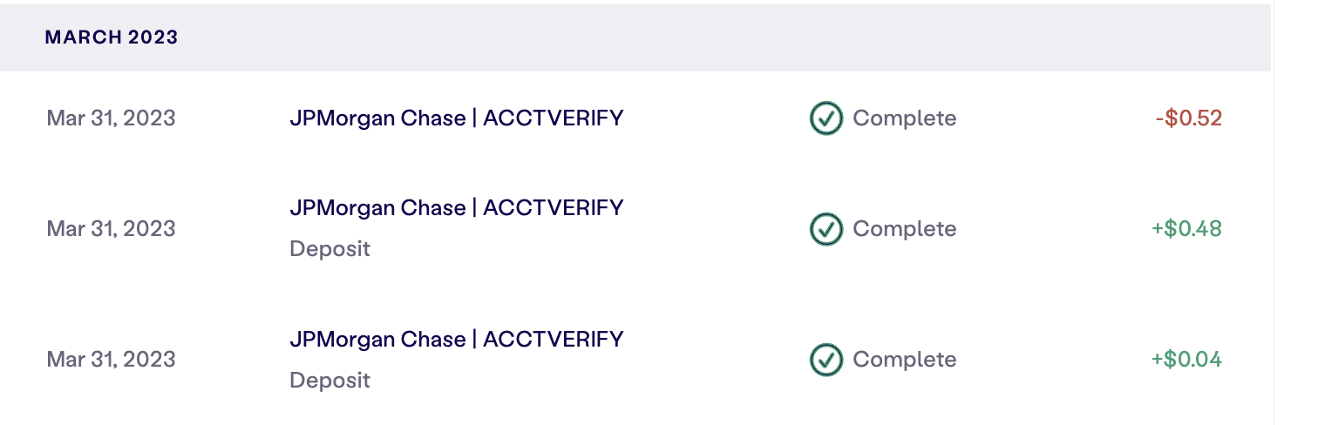This screenshot has height=425, width=1318.
Task: Click the Complete checkmark icon for +$0.48 deposit
Action: pyautogui.click(x=825, y=229)
